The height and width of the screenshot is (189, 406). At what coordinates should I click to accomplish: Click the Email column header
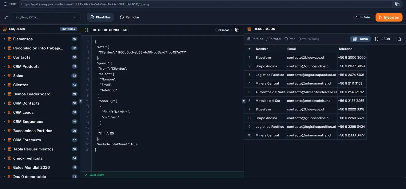(x=291, y=49)
